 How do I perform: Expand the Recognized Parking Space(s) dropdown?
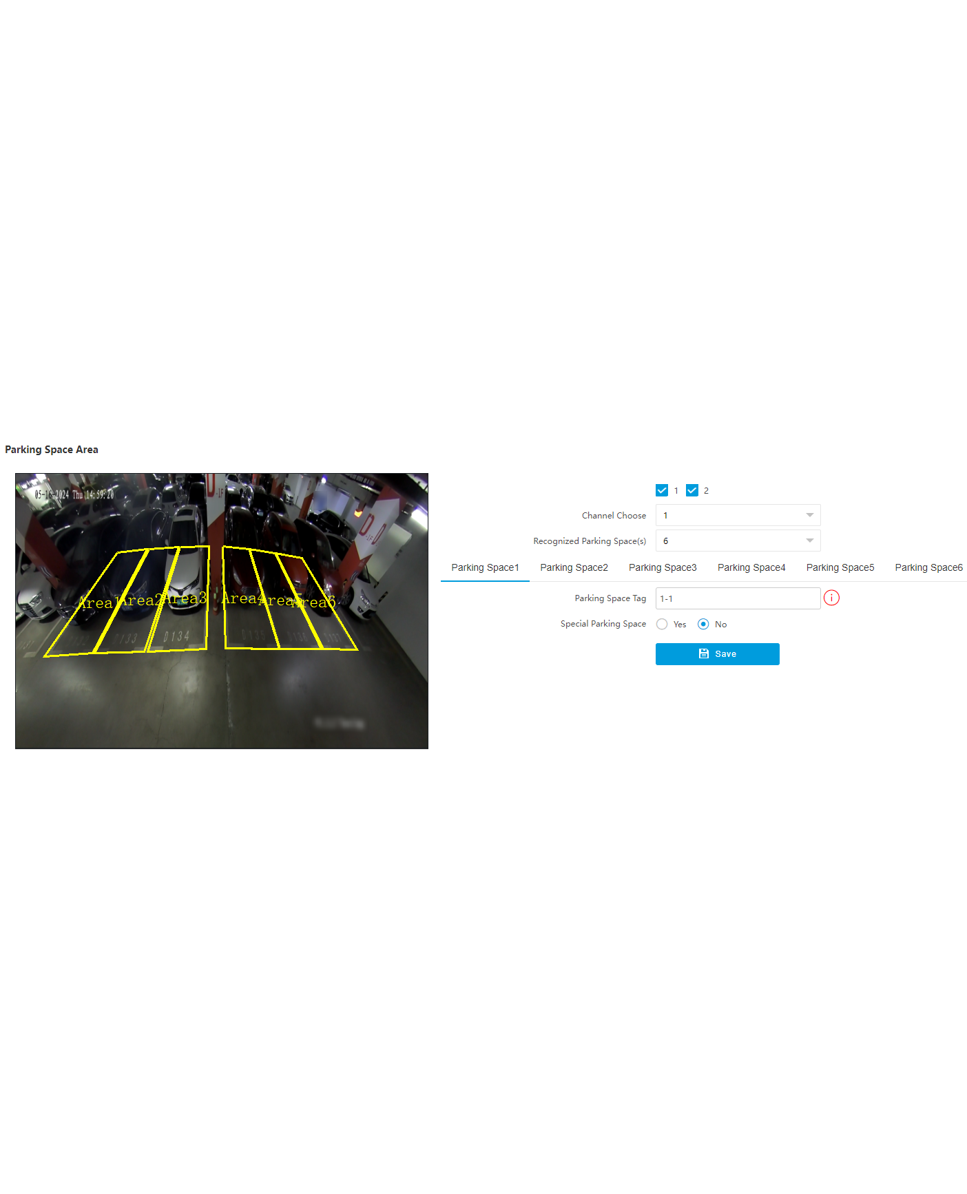[x=738, y=541]
